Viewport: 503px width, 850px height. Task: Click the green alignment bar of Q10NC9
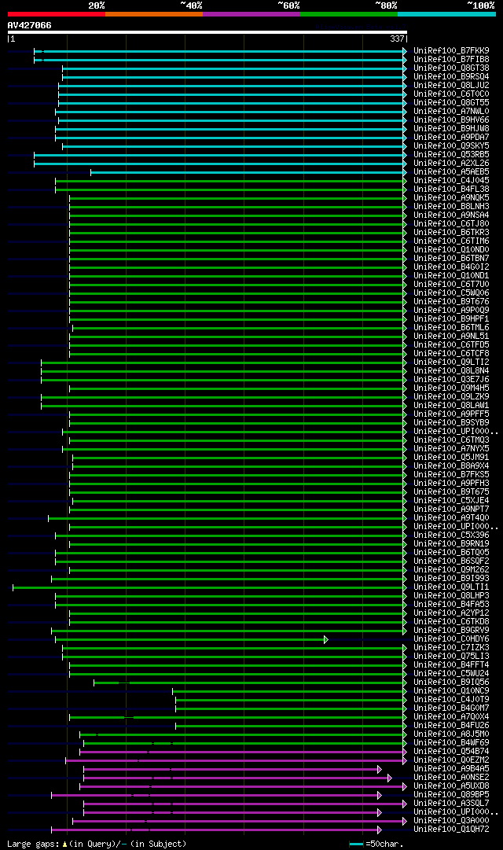click(x=288, y=692)
